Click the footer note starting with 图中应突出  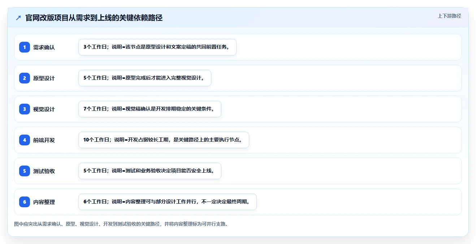(x=121, y=224)
